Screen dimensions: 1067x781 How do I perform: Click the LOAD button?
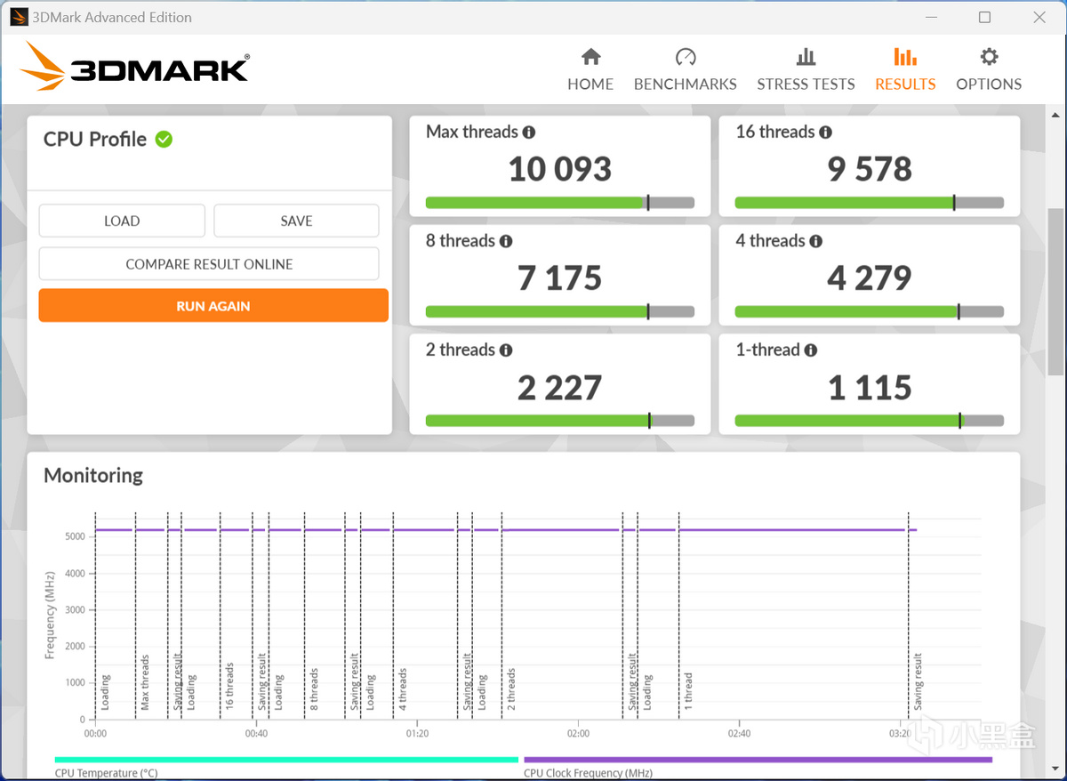click(x=122, y=221)
